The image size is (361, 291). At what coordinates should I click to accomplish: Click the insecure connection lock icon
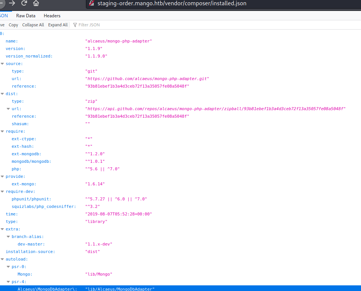coord(91,3)
